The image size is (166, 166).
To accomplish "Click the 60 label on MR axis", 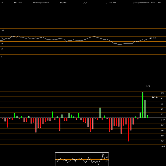I will [162, 104].
